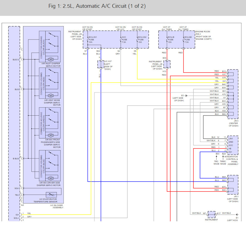Click the 'B BUS' terminal label

pos(16,159)
